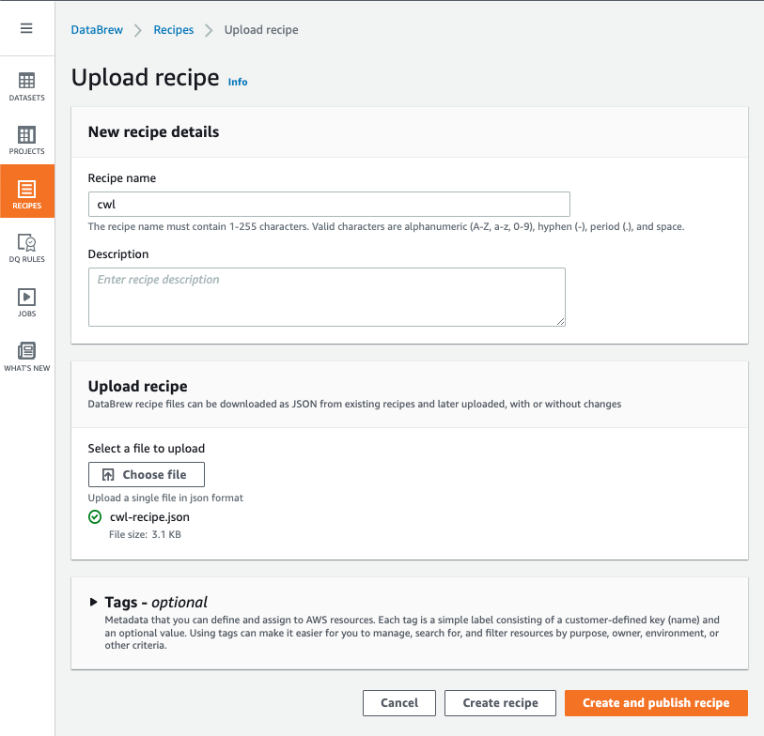The image size is (764, 736).
Task: Grab the Description textarea resize handle
Action: (x=560, y=321)
